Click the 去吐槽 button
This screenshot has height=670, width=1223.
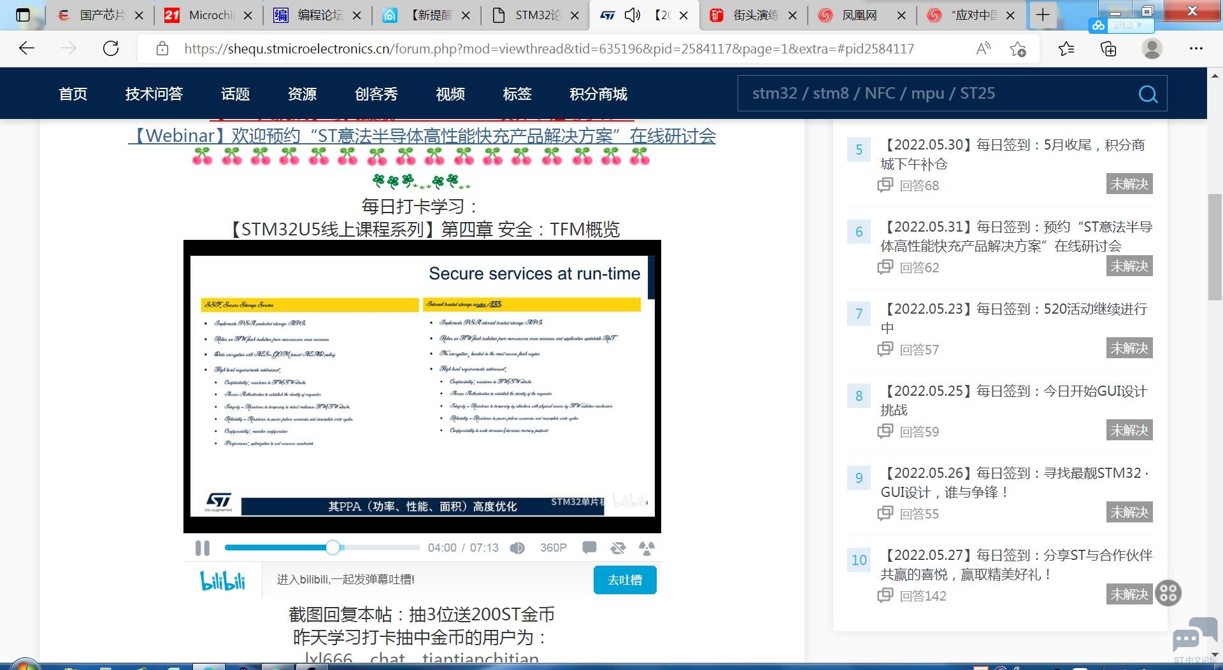625,580
